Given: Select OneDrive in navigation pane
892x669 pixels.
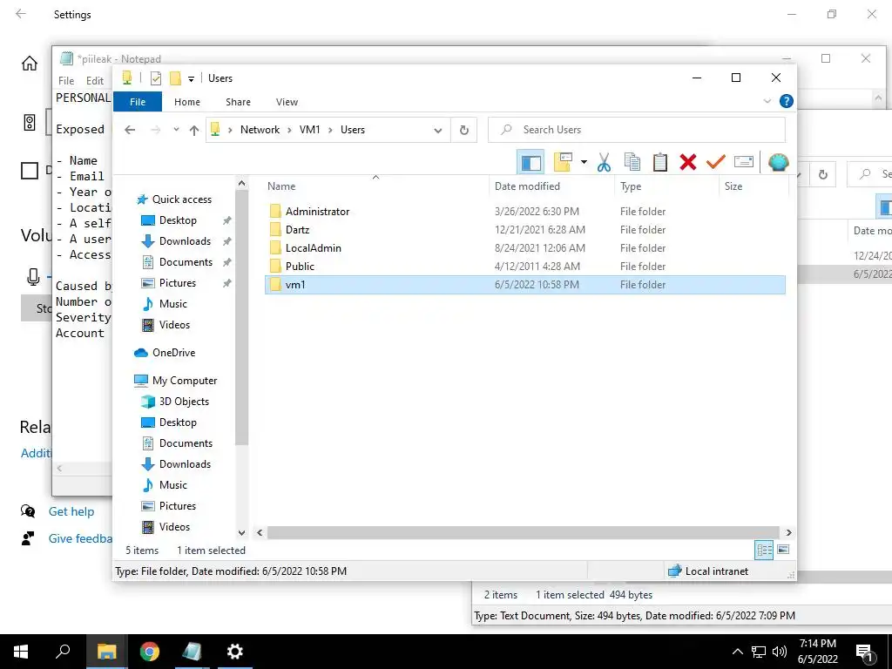Looking at the screenshot, I should (165, 353).
